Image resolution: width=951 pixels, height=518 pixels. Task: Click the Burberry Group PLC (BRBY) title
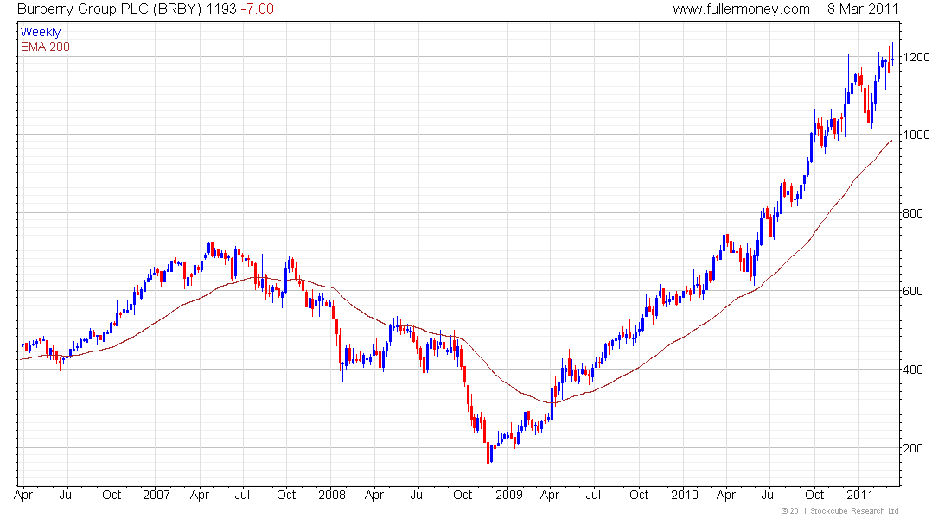109,9
